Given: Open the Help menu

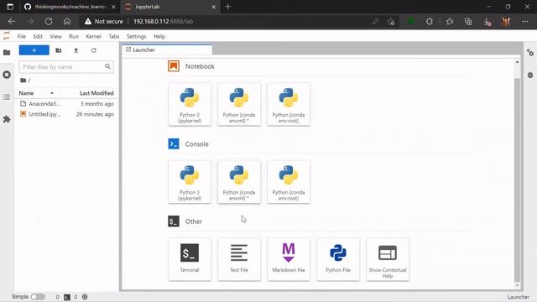Looking at the screenshot, I should (159, 36).
